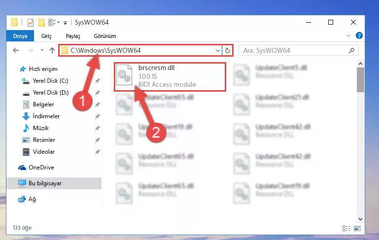Go up one folder level

[x=52, y=50]
